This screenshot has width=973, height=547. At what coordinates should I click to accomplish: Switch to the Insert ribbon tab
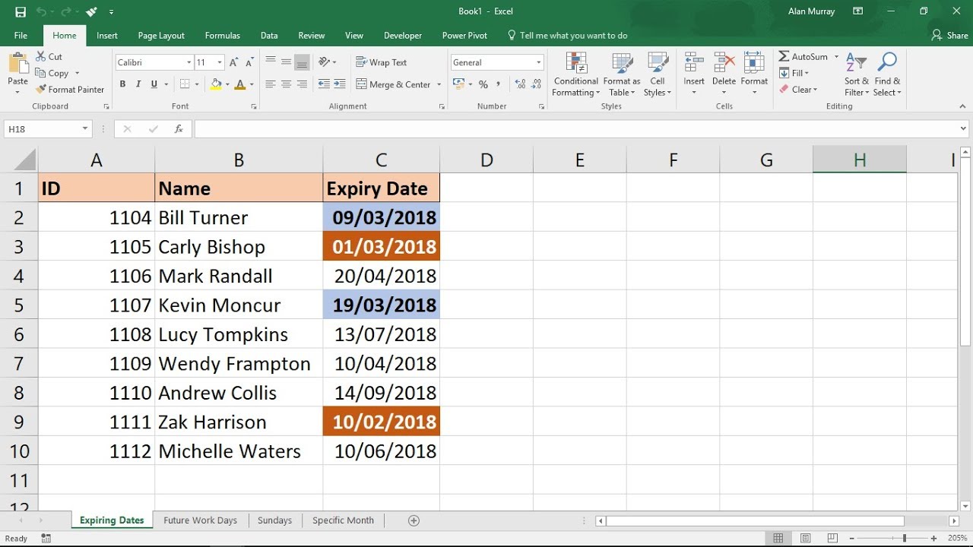107,36
